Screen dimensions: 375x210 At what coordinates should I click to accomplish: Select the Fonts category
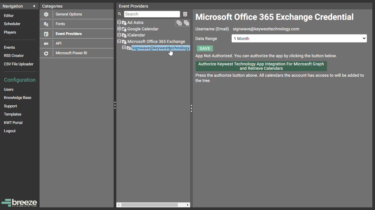76,24
